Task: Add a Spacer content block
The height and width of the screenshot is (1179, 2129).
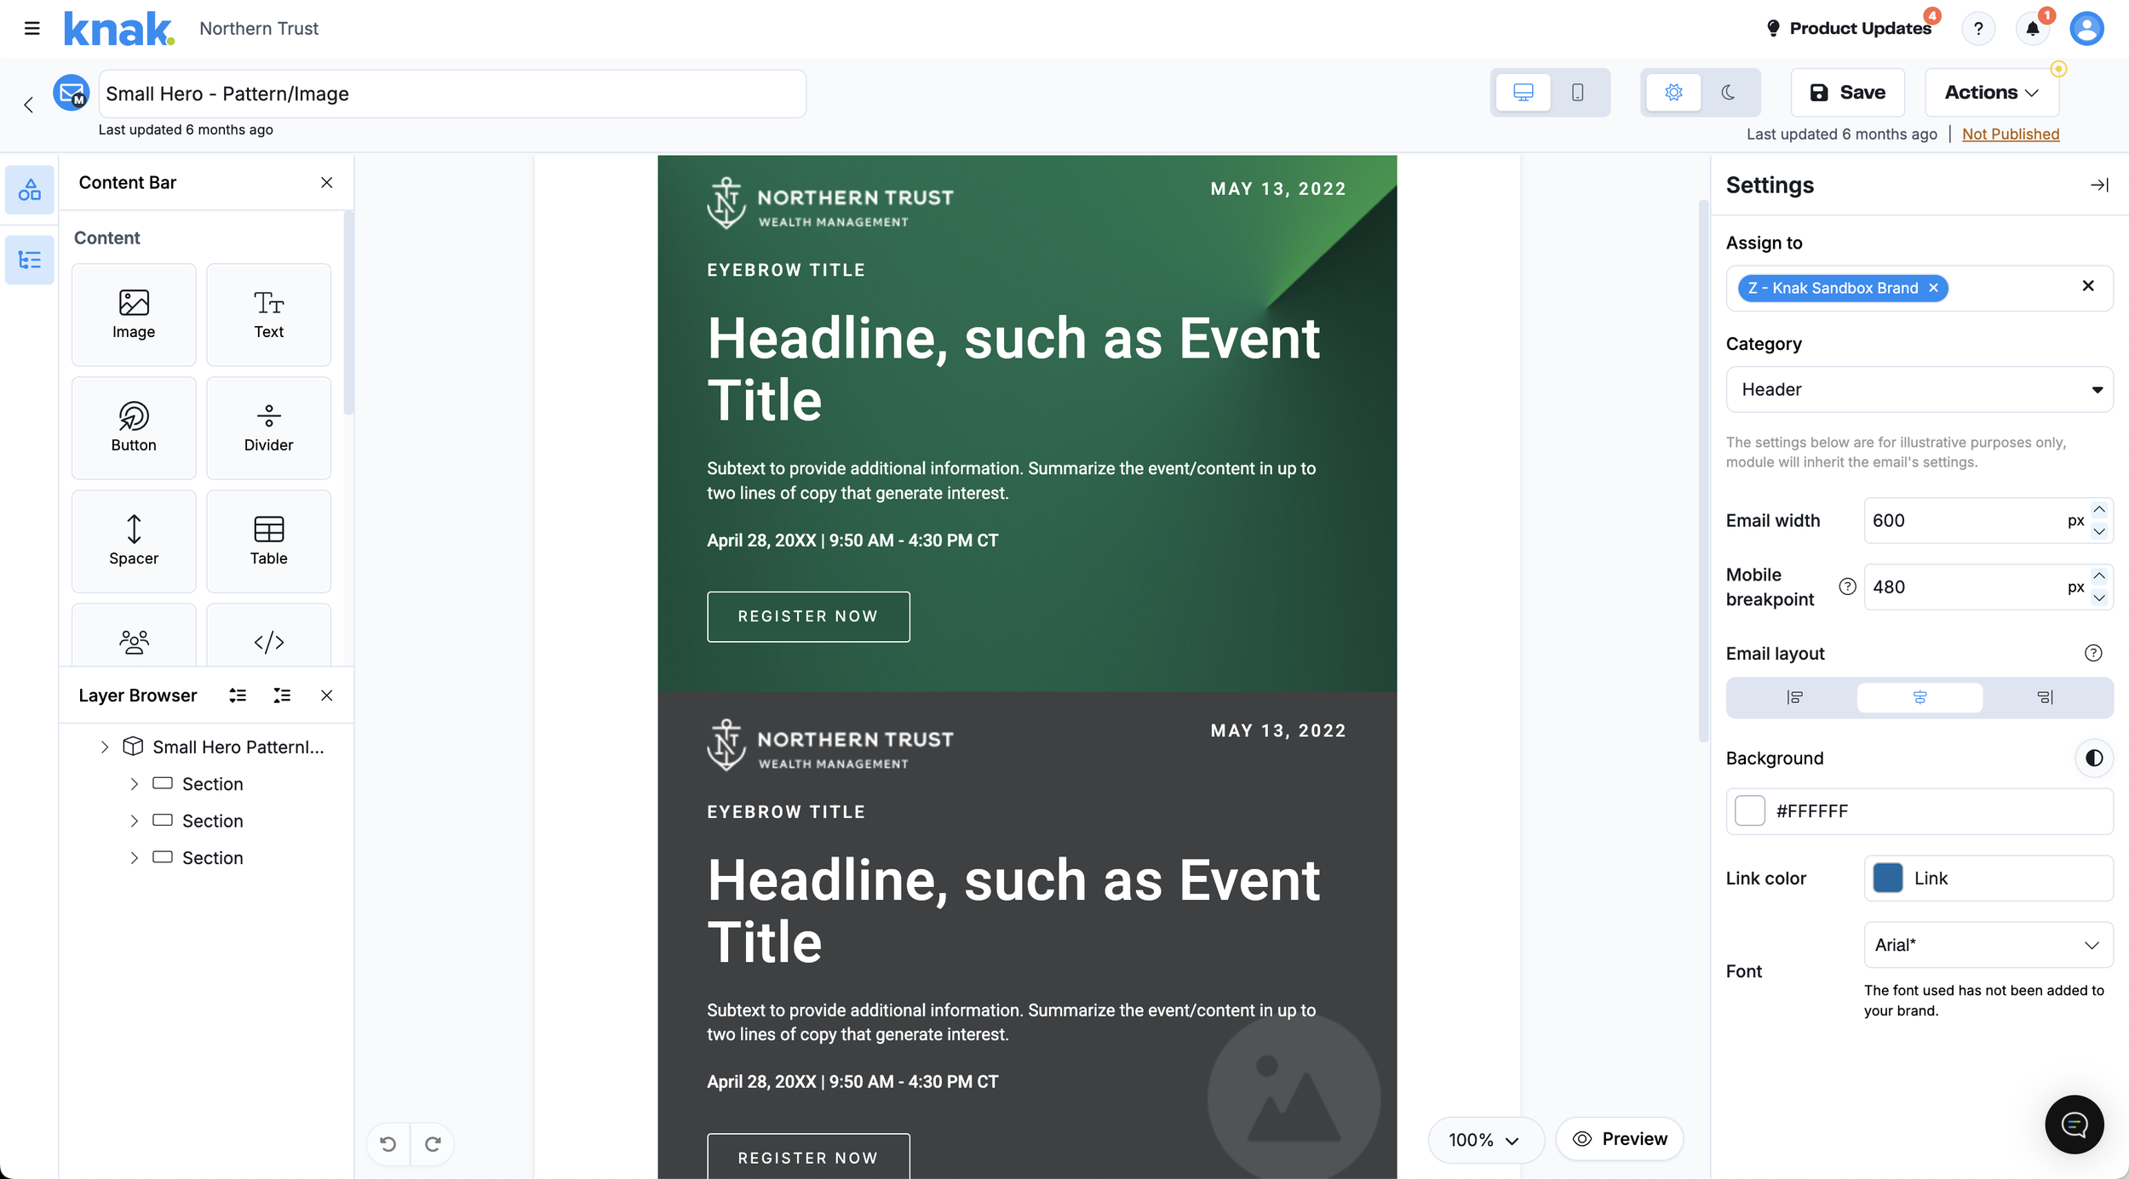Action: click(x=134, y=541)
